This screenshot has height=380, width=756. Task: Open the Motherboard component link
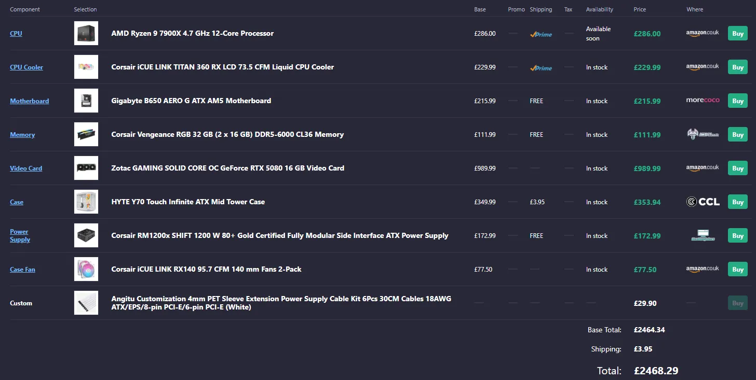(30, 101)
